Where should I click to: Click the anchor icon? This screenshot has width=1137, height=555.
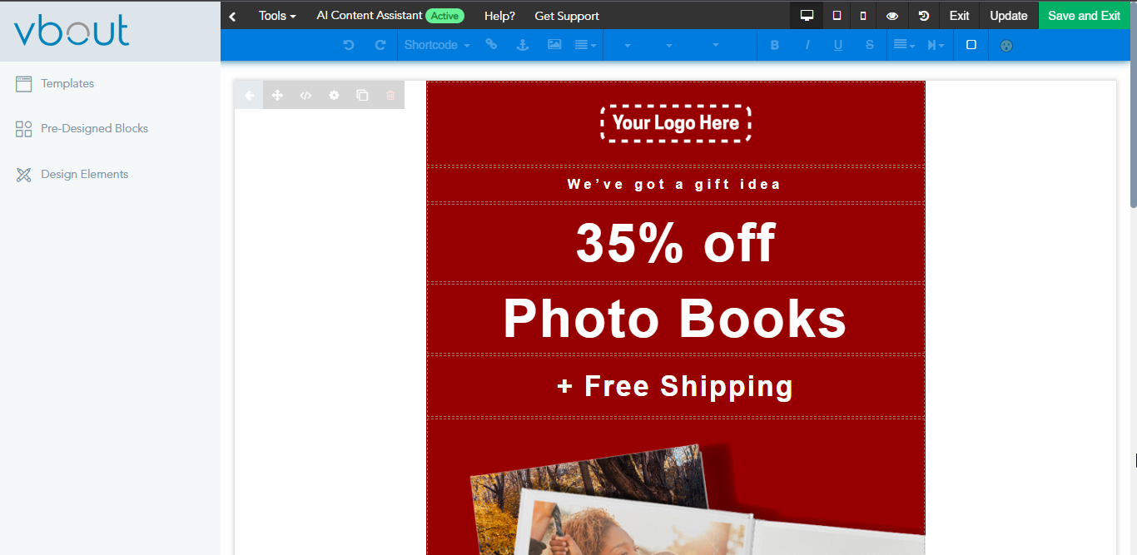click(x=523, y=45)
